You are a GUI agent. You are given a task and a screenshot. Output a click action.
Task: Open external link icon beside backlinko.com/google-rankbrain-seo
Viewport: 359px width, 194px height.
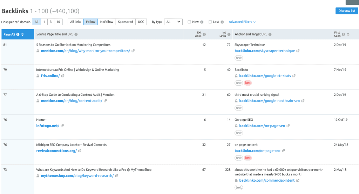tap(303, 101)
